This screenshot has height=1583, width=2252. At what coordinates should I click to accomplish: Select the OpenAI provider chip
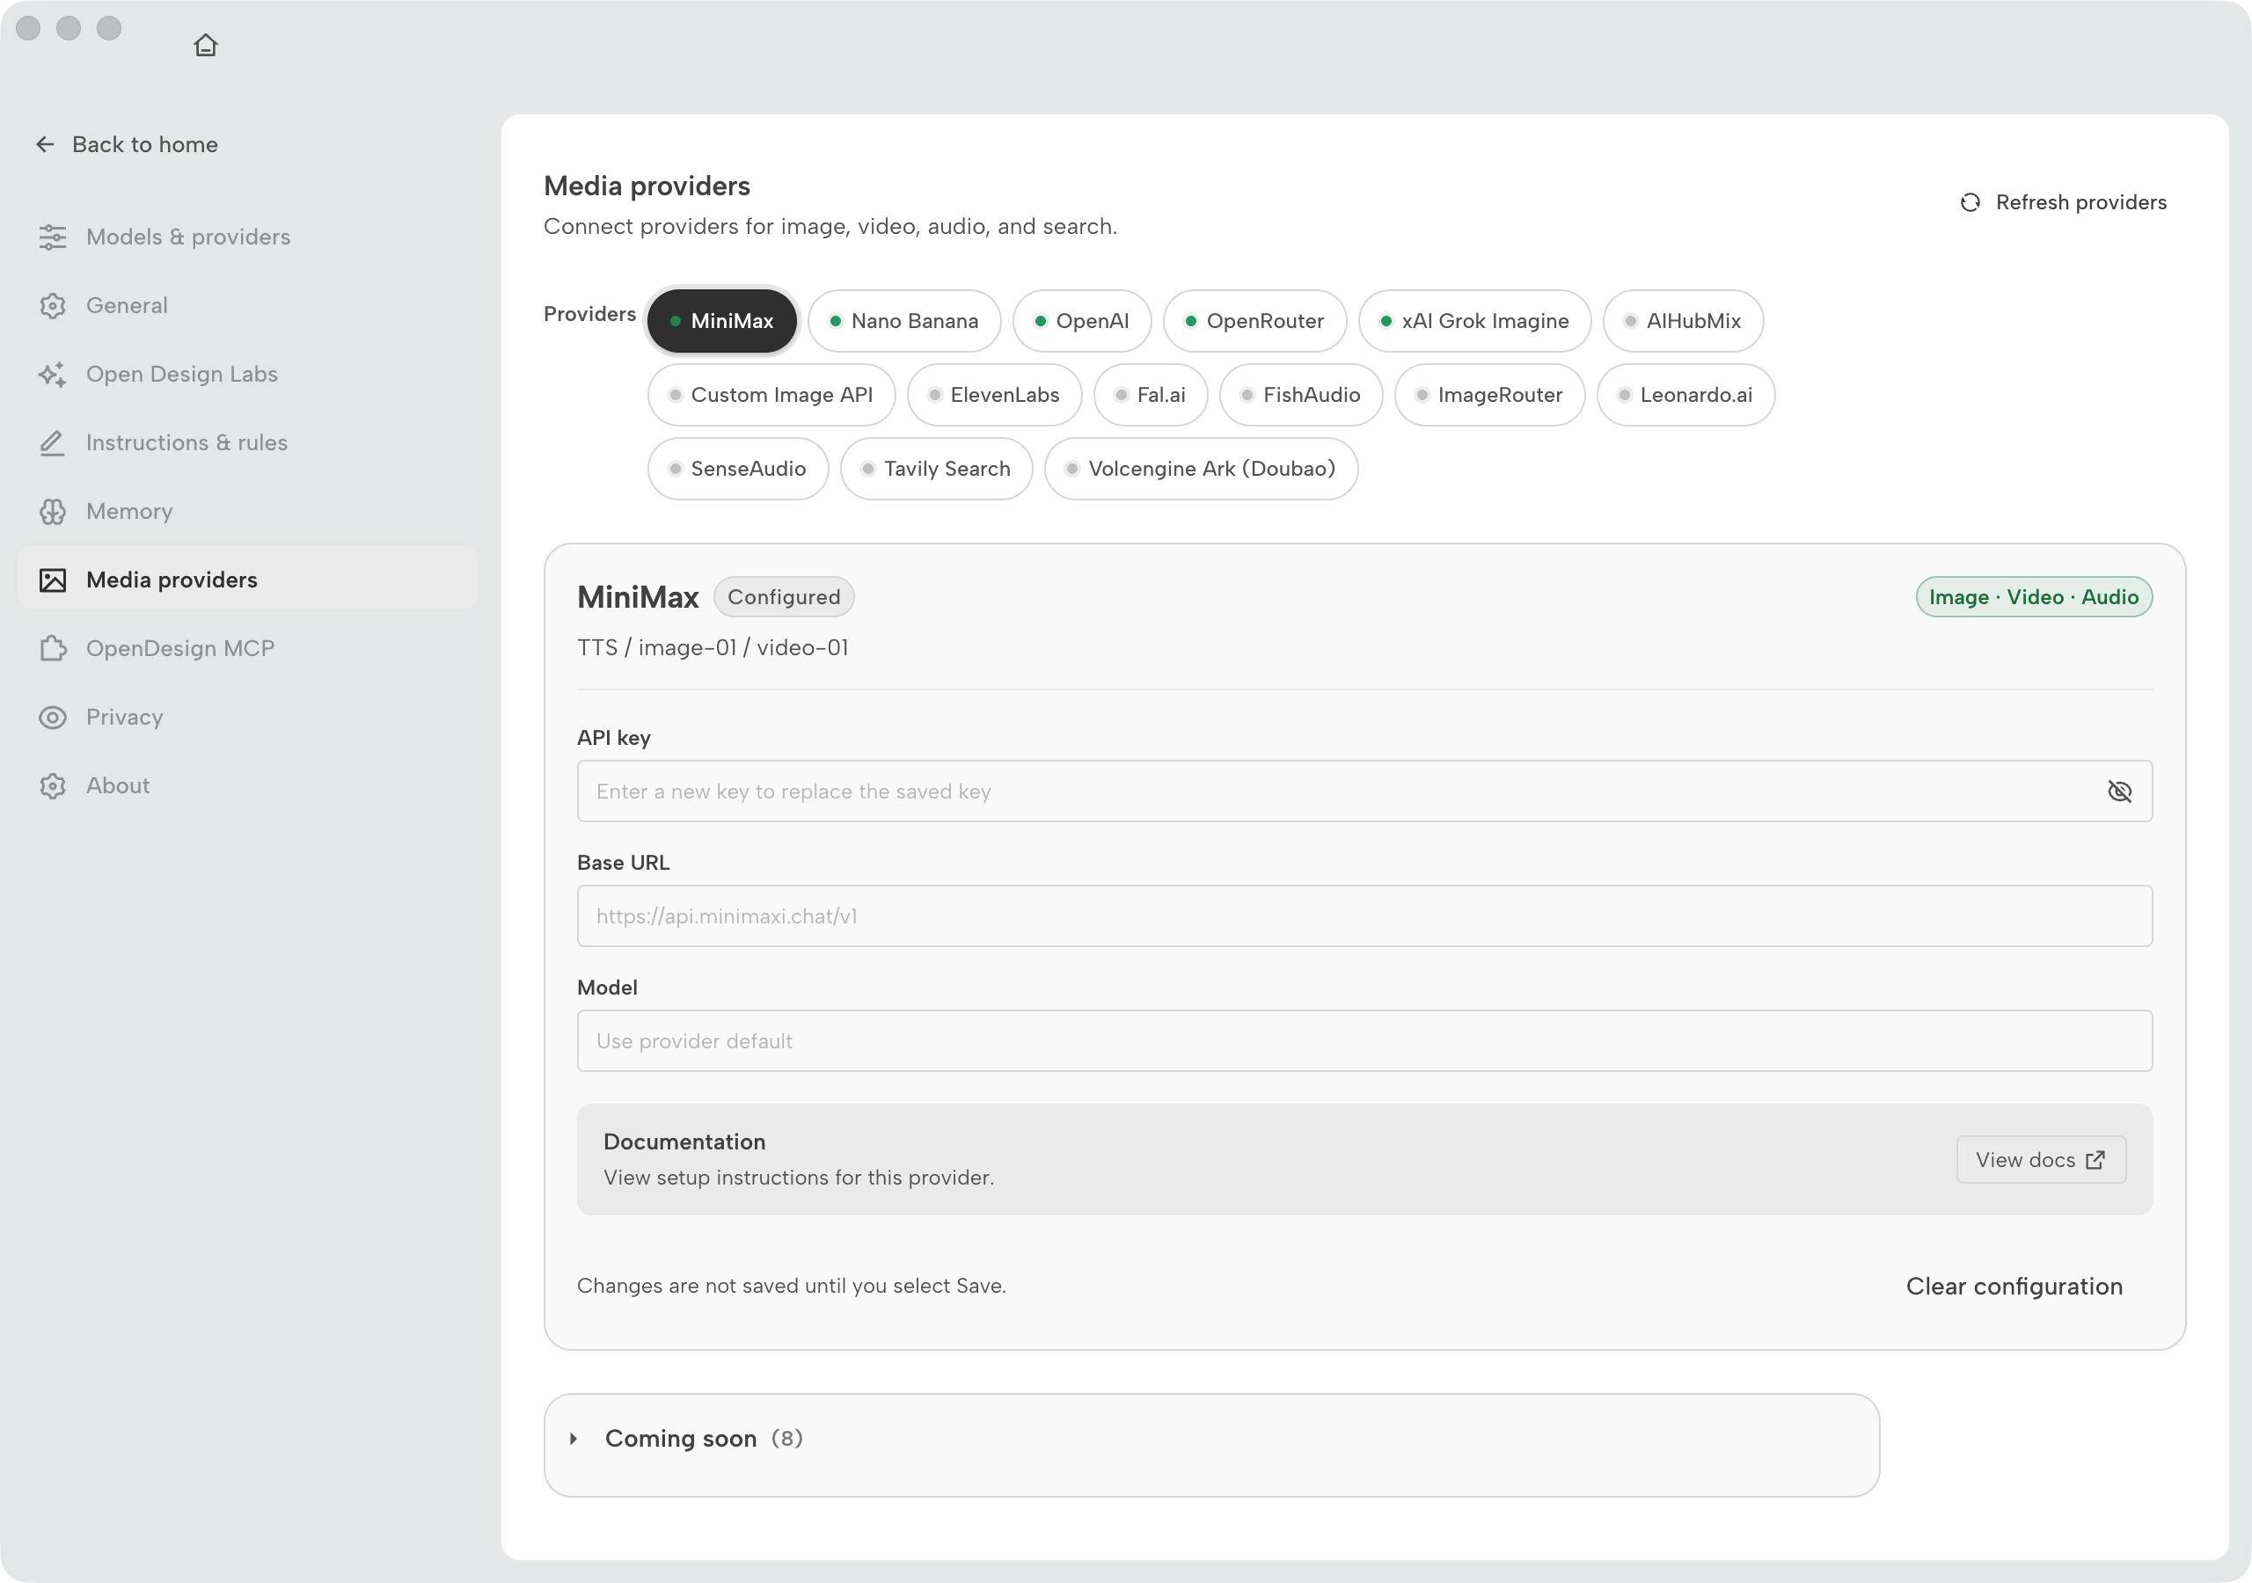pos(1082,321)
